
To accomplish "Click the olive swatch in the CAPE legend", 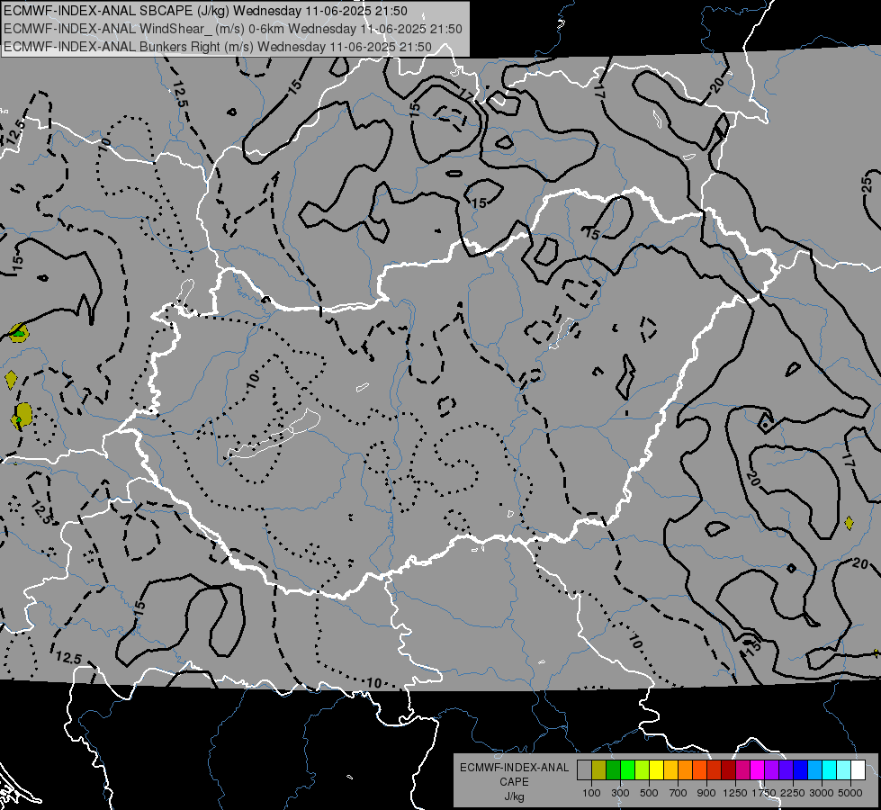I will tap(599, 770).
